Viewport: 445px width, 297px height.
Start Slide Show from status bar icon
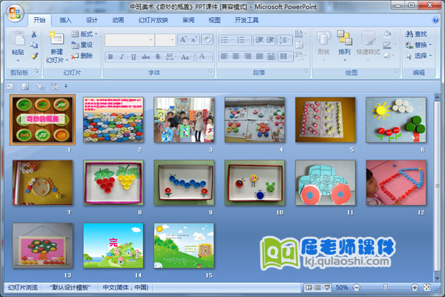[327, 287]
